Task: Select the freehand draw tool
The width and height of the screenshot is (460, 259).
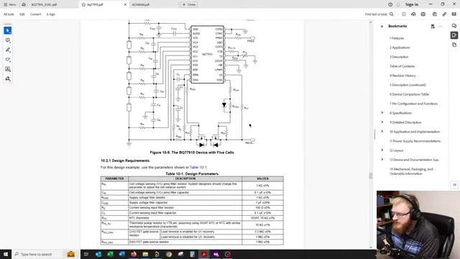Action: point(8,60)
